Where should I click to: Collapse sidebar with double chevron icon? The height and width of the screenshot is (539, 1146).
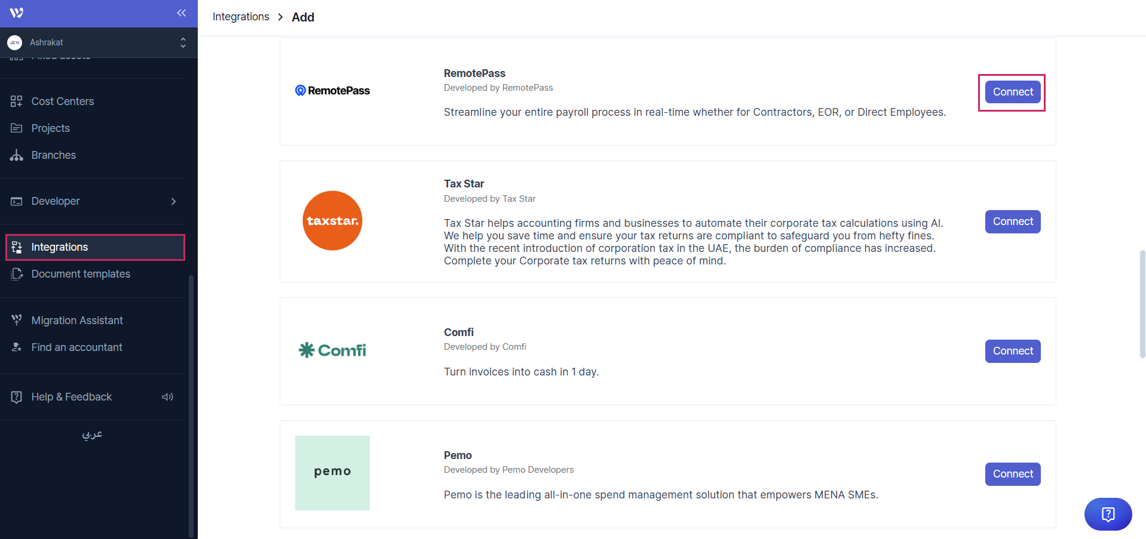pos(181,13)
